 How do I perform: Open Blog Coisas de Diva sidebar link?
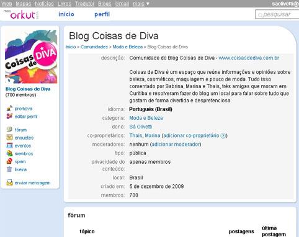click(x=28, y=89)
